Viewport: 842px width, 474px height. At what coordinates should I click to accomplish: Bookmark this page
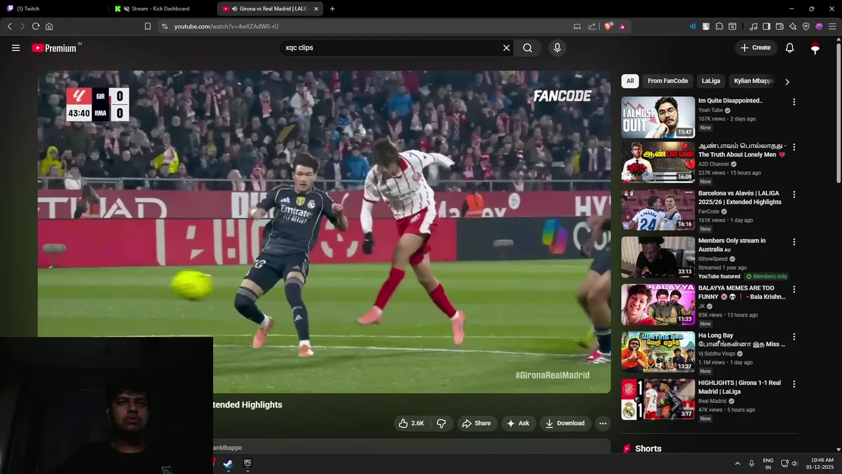click(x=147, y=26)
